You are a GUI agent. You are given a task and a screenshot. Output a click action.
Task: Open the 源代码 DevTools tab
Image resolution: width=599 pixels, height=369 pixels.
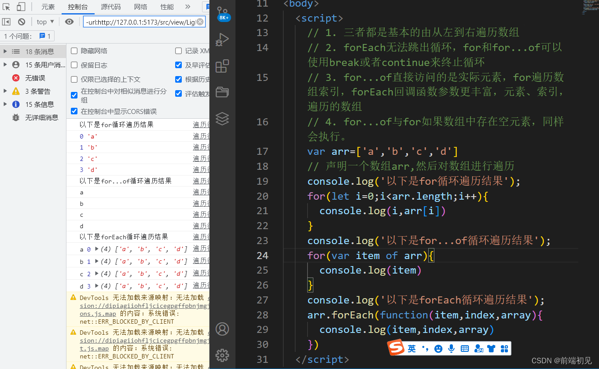[110, 7]
